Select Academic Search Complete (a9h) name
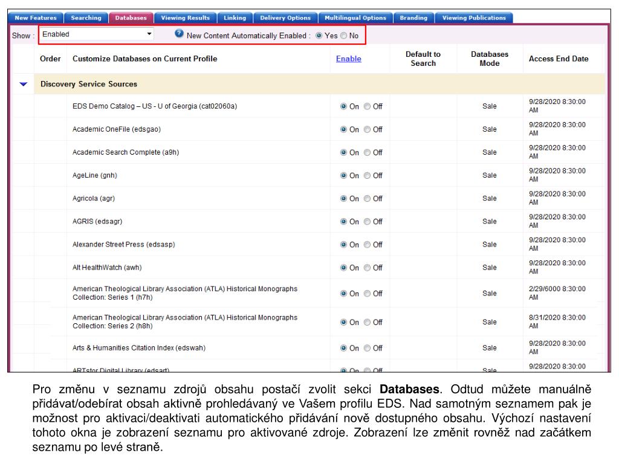 coord(126,152)
